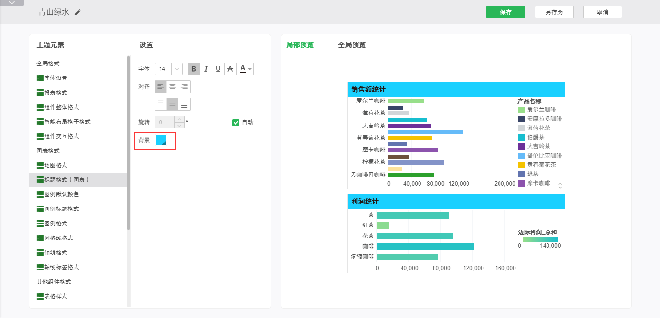Set vertical alignment to top
Viewport: 660px width, 318px height.
[161, 104]
